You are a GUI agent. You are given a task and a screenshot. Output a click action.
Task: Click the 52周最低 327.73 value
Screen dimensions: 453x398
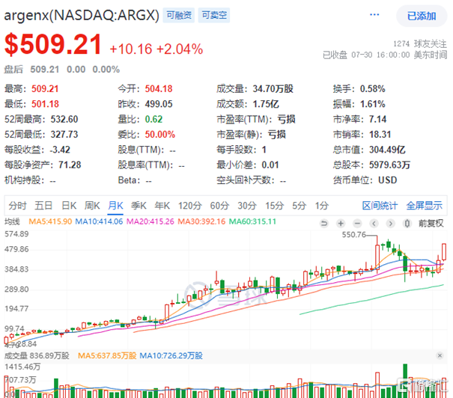pyautogui.click(x=64, y=135)
